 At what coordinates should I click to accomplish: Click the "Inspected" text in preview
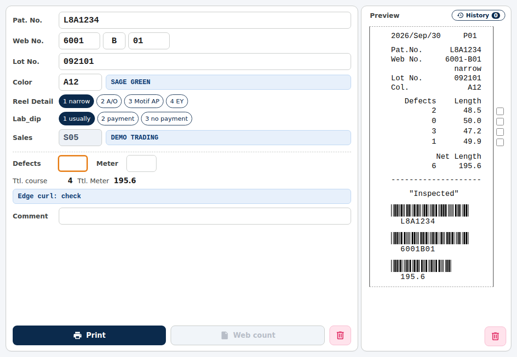434,194
